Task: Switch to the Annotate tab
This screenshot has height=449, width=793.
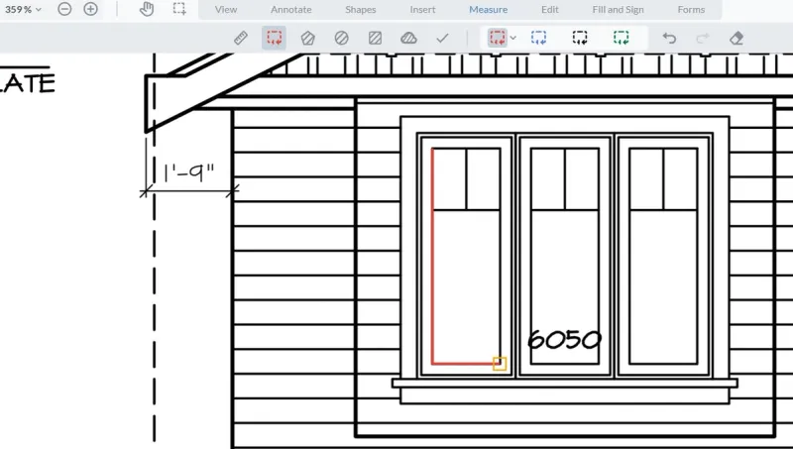Action: [x=290, y=10]
